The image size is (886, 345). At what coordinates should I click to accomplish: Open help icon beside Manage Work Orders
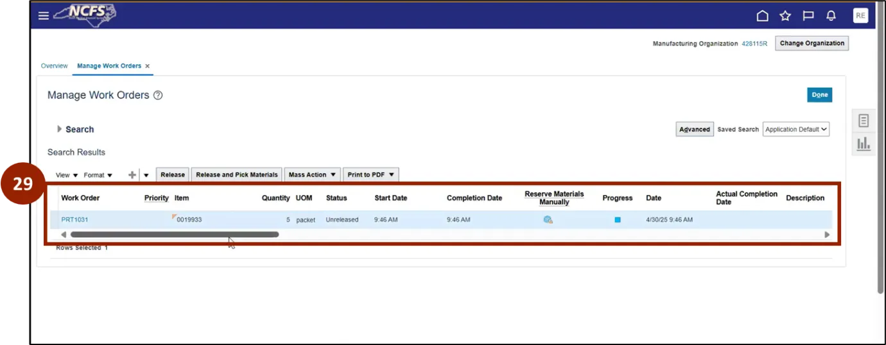158,95
